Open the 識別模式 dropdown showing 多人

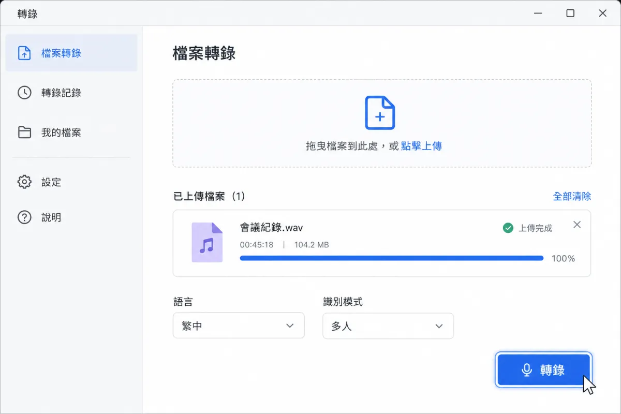(x=388, y=326)
